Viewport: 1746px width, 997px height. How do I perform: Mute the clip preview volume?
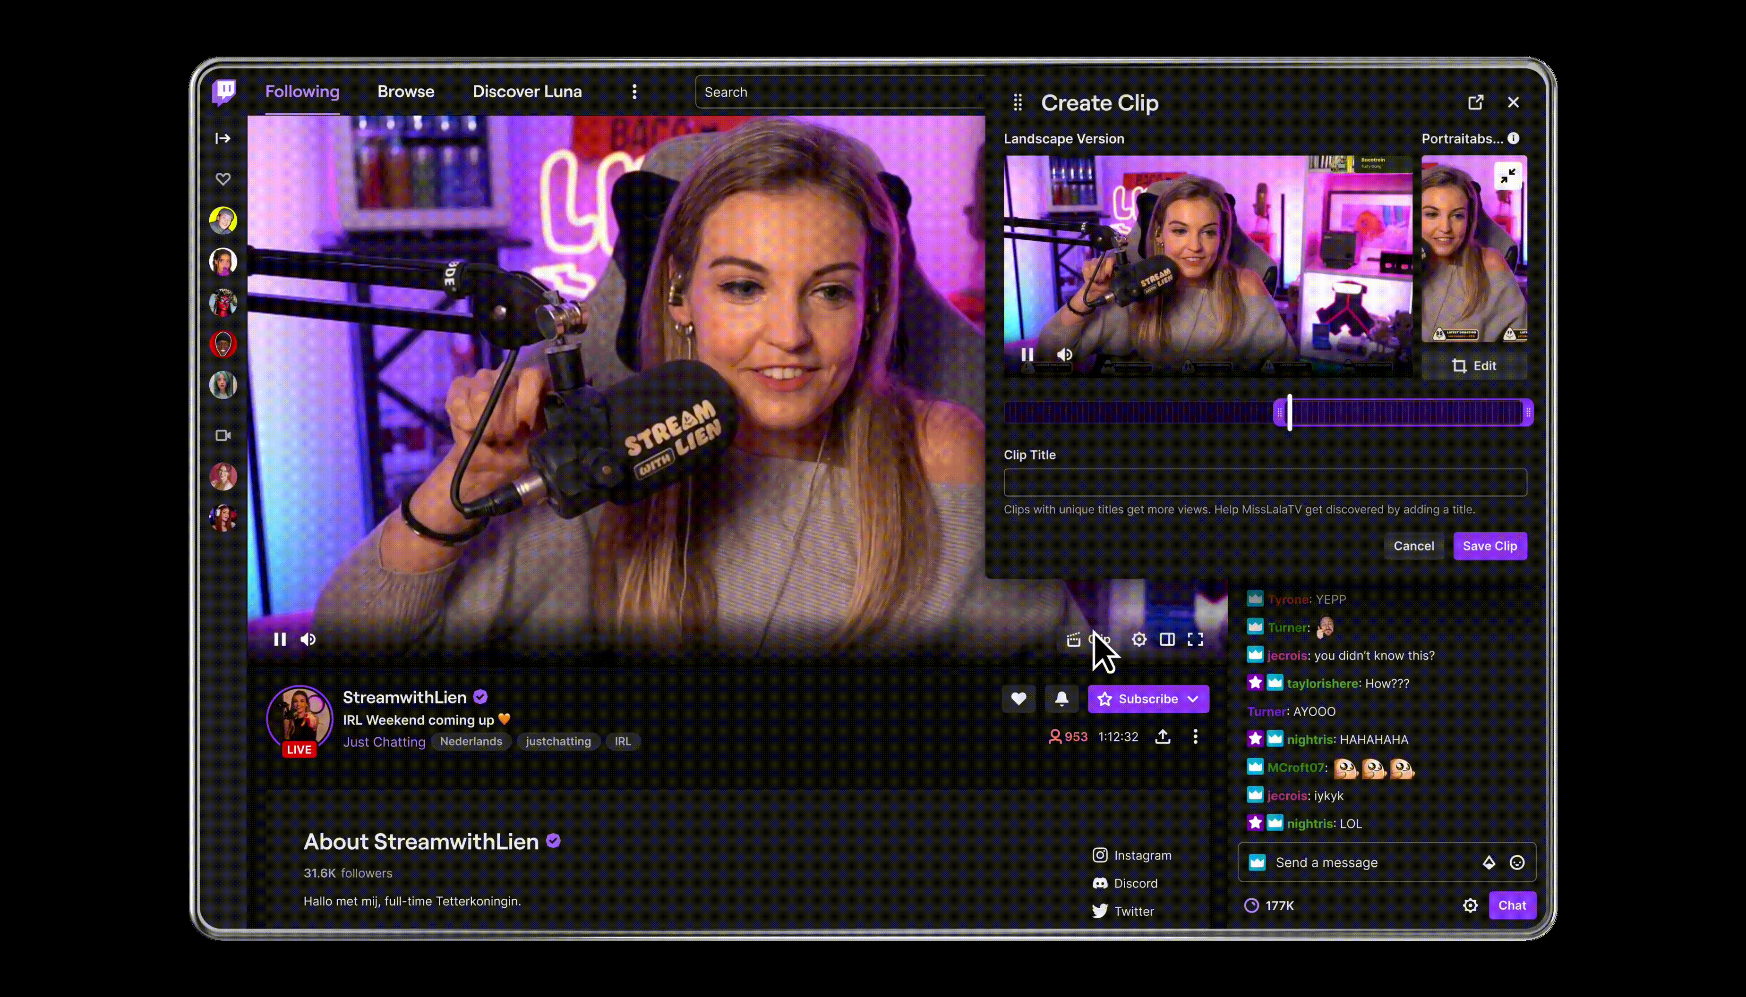coord(1064,354)
